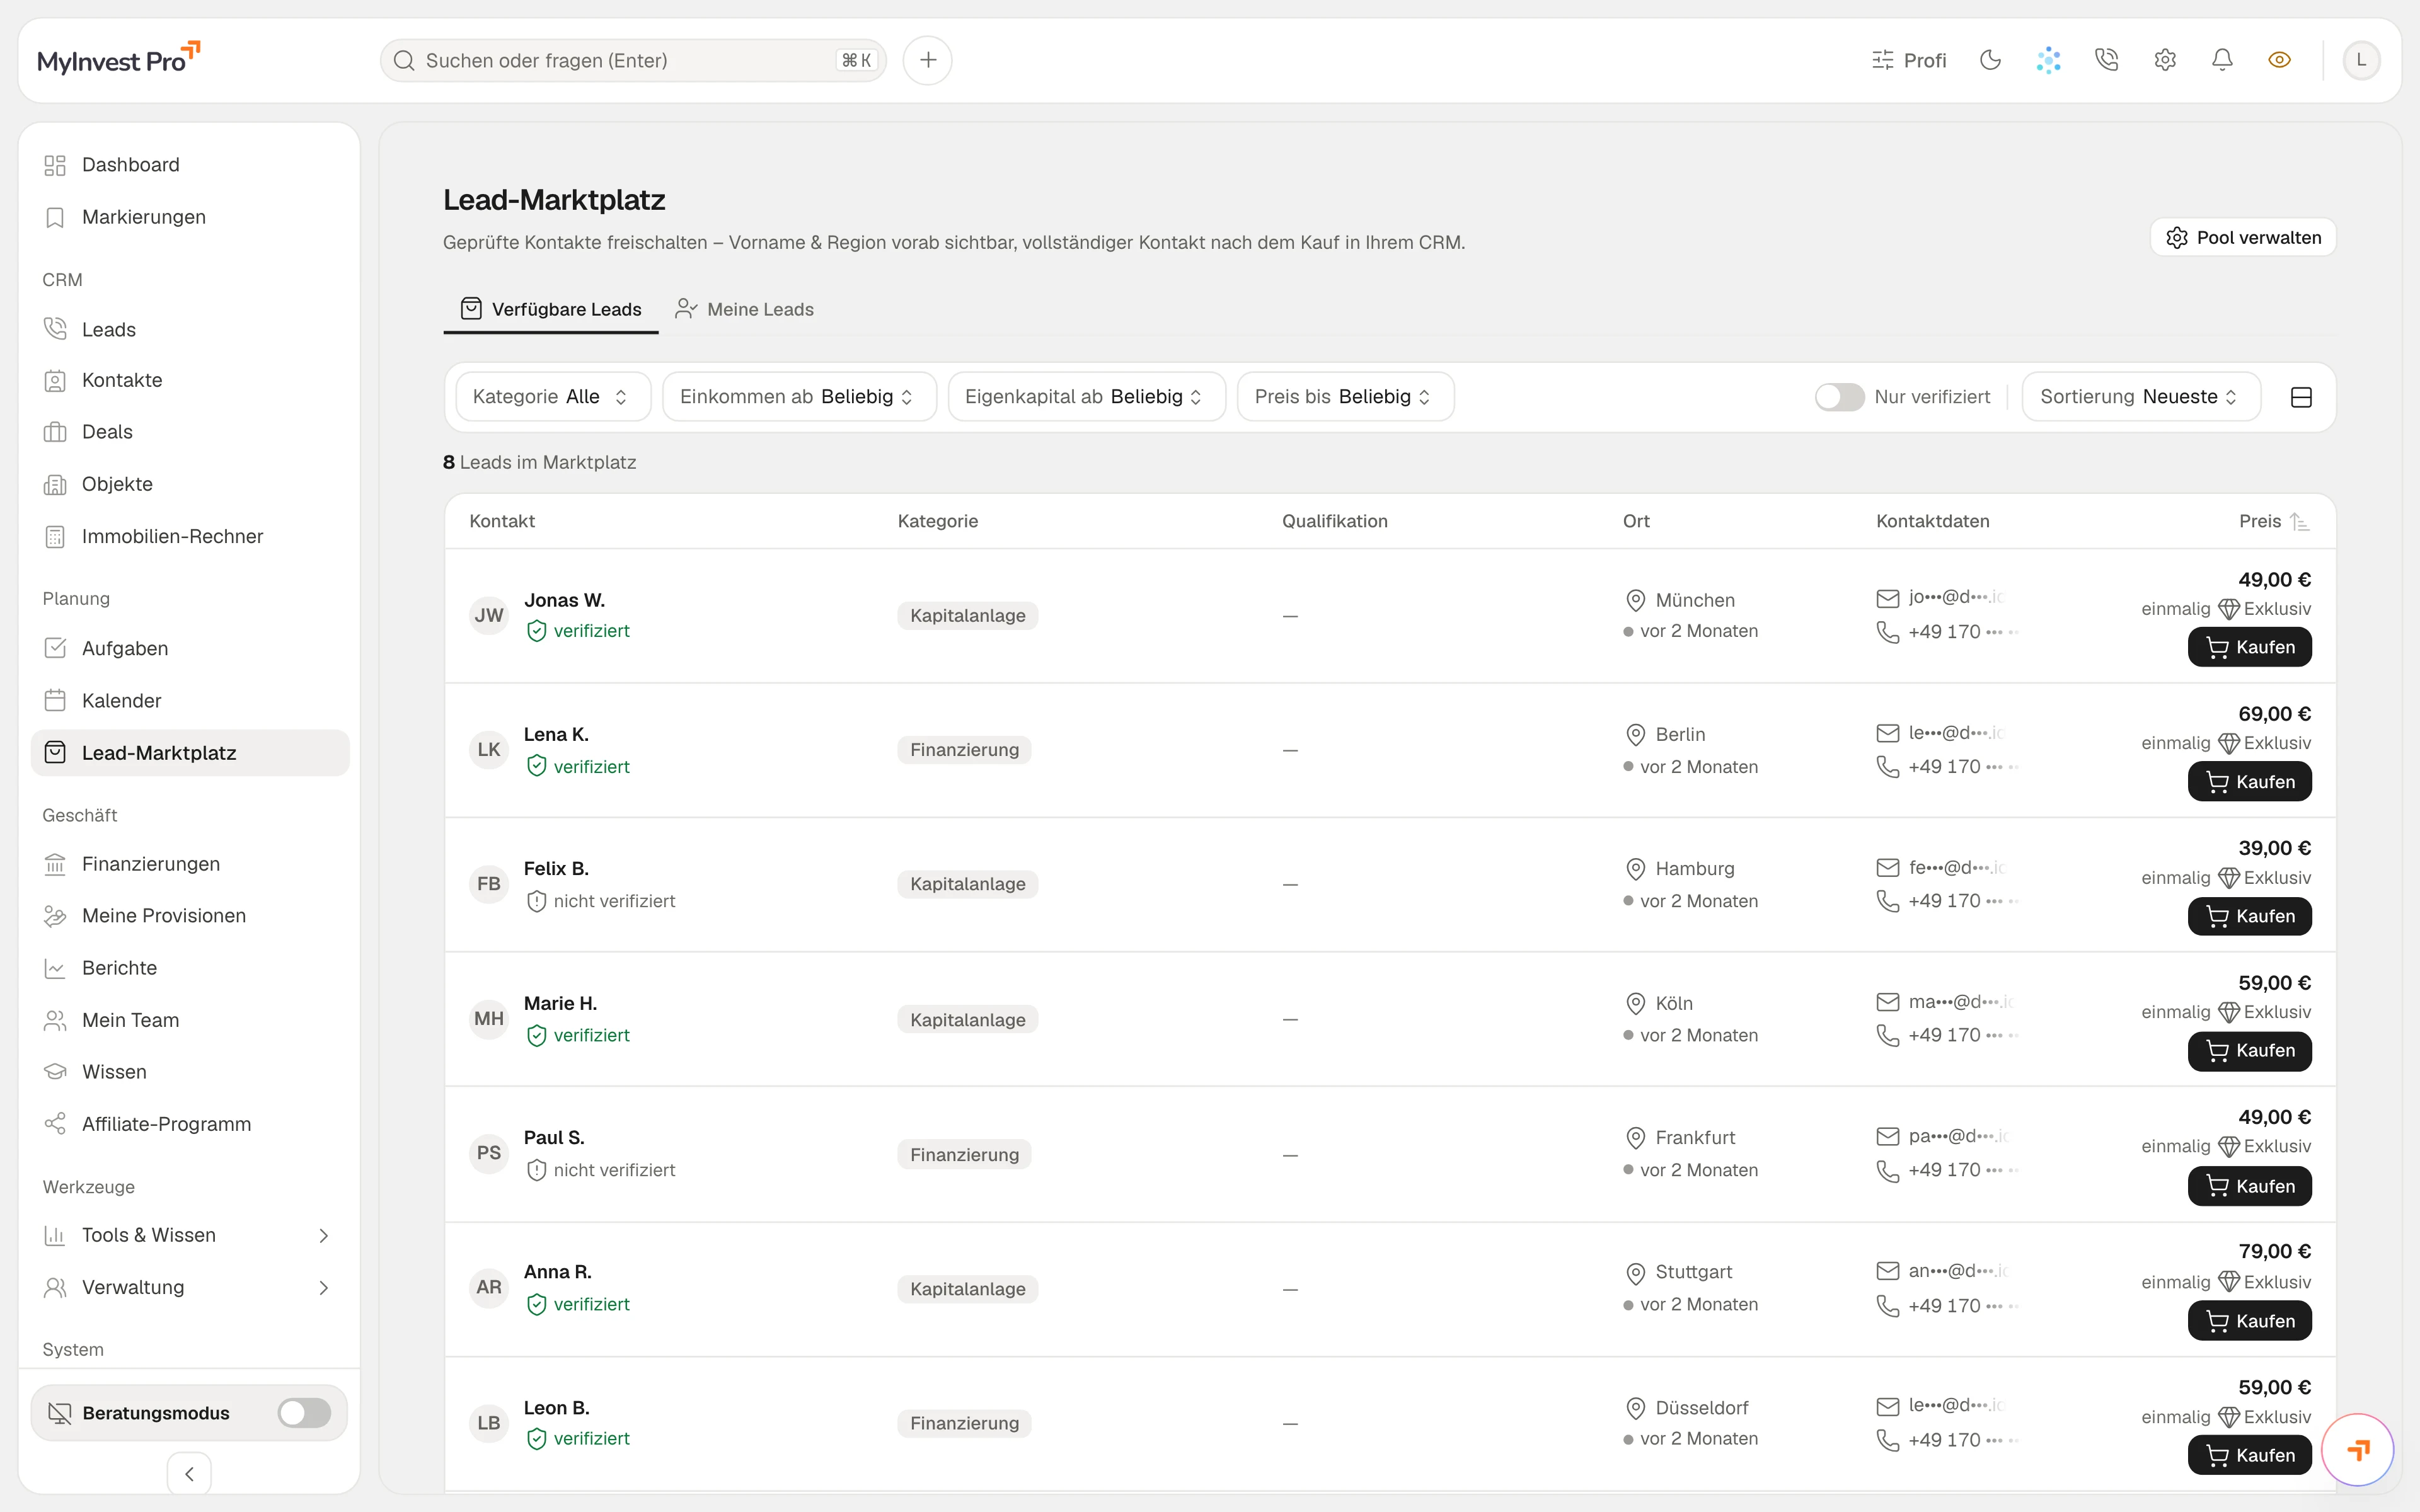Open Immobilien-Rechner
Image resolution: width=2420 pixels, height=1512 pixels.
pos(189,536)
